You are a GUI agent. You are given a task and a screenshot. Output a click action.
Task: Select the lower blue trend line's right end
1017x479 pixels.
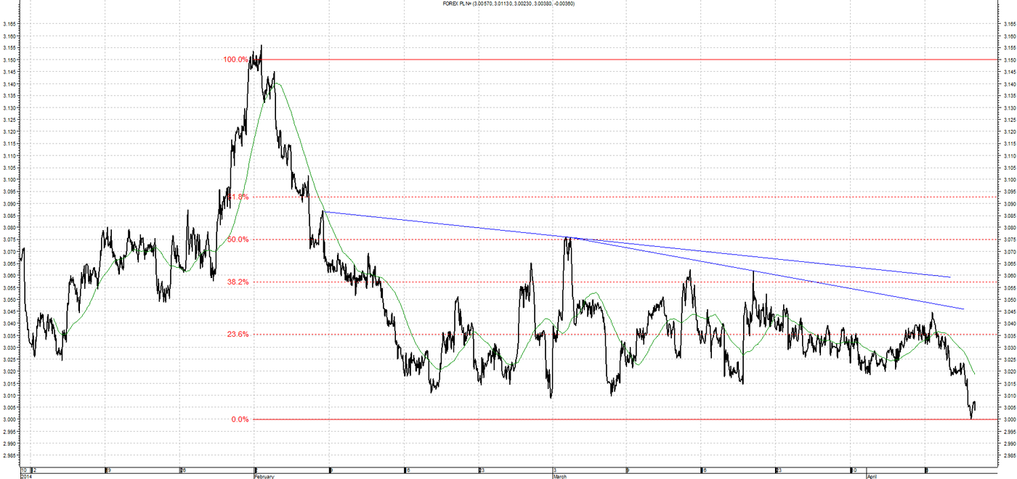click(x=963, y=309)
